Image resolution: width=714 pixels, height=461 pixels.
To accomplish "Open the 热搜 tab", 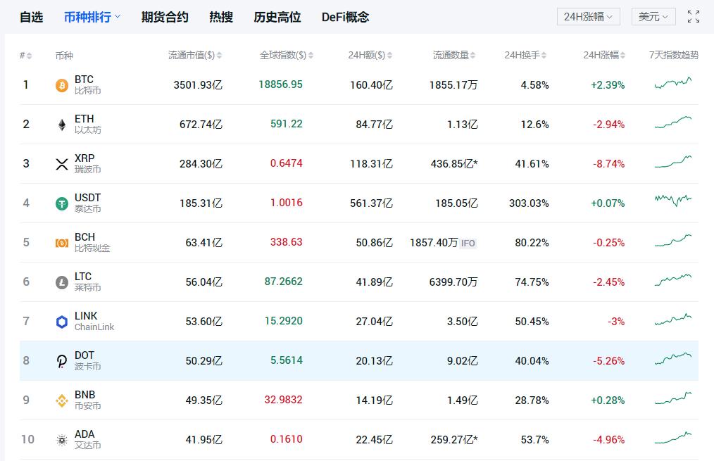I will coord(221,18).
